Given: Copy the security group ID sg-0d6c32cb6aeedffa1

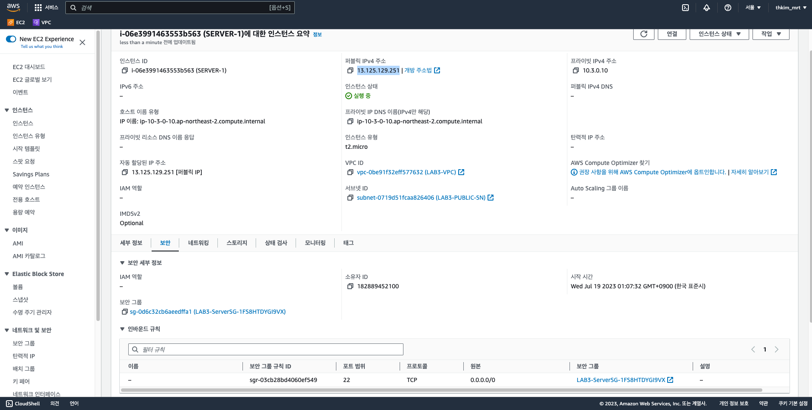Looking at the screenshot, I should point(125,312).
